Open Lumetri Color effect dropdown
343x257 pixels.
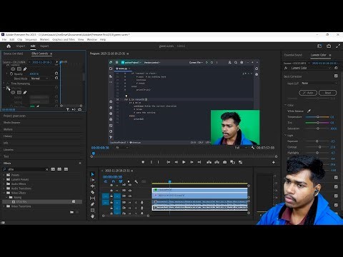(310, 68)
